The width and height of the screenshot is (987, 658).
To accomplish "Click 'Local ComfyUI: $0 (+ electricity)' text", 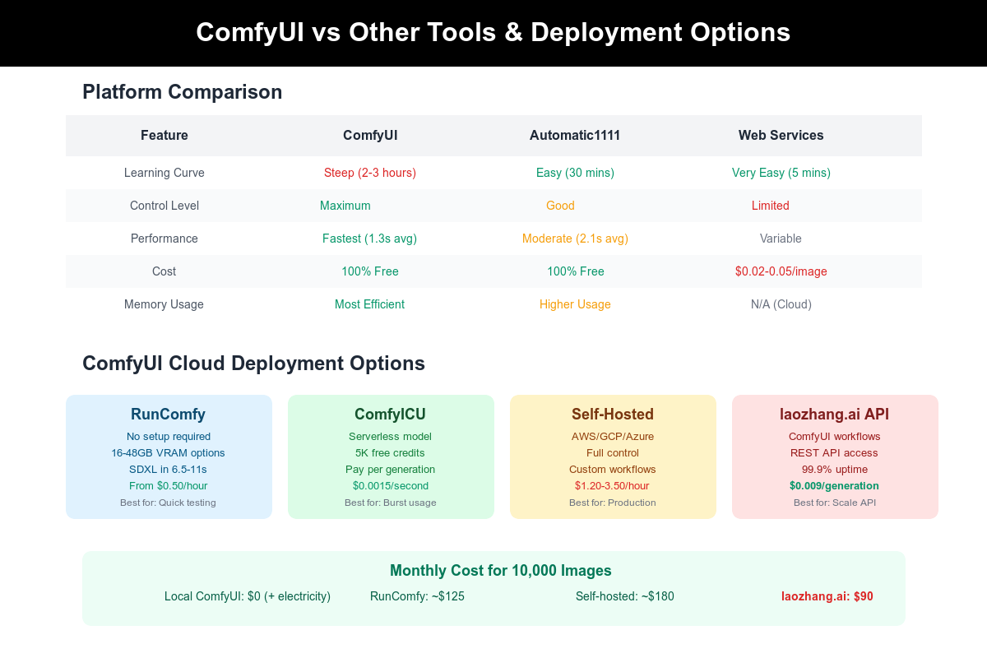I will 248,596.
